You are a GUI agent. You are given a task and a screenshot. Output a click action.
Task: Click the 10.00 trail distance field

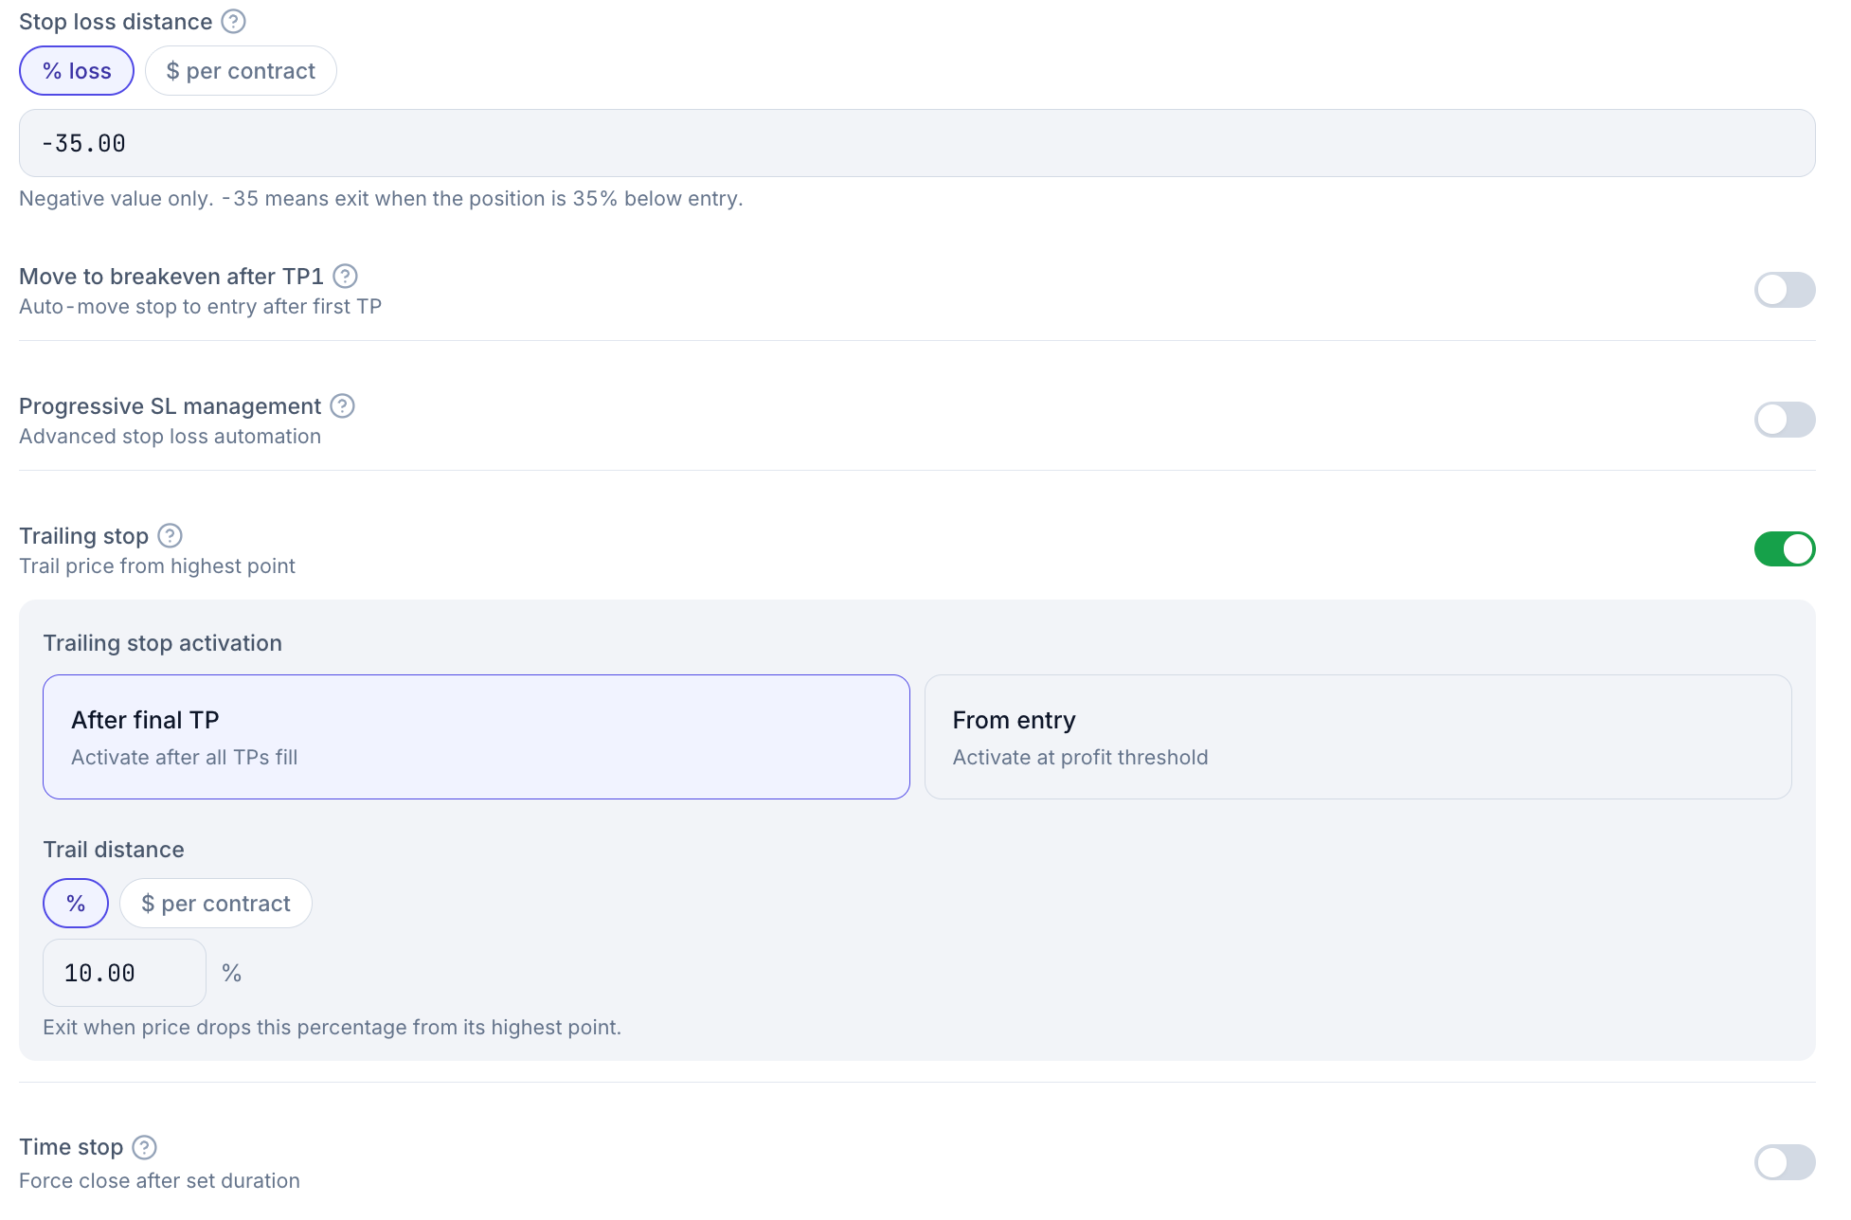pos(124,973)
